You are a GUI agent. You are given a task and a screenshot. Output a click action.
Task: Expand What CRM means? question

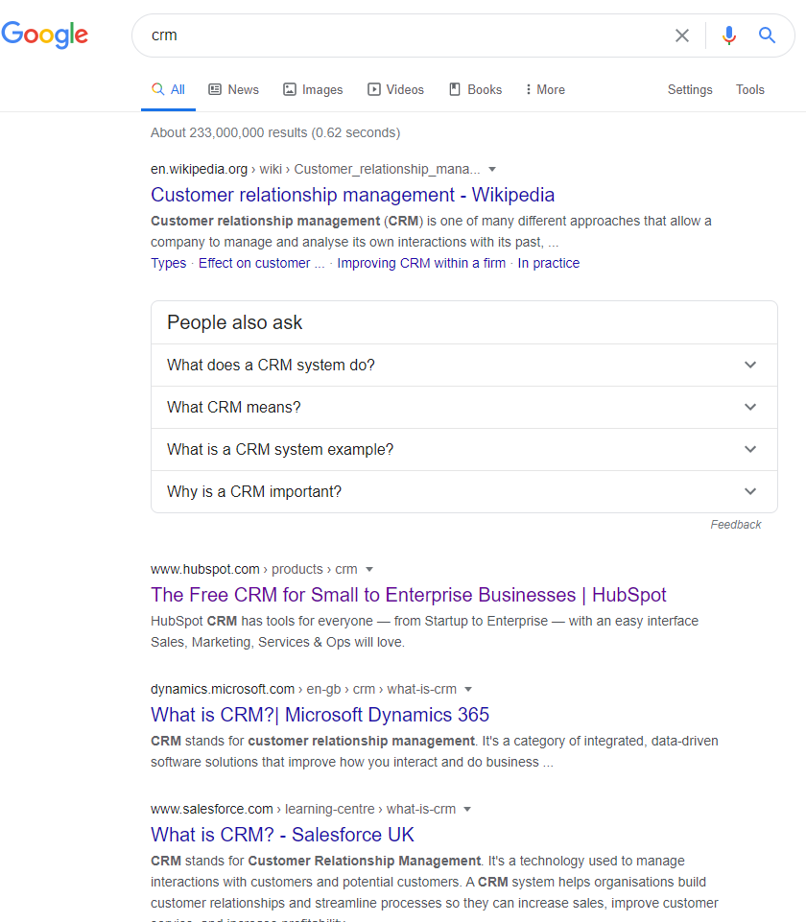pos(464,408)
